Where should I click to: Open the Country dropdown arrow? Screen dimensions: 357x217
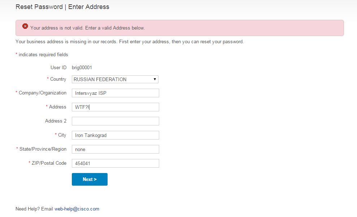coord(155,79)
